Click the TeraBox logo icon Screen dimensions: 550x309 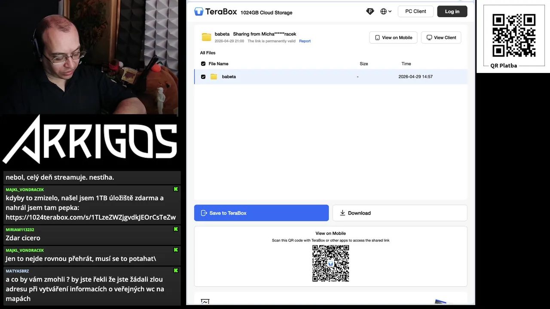pyautogui.click(x=199, y=12)
